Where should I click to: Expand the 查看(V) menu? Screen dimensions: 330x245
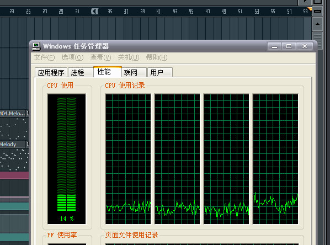pyautogui.click(x=100, y=57)
